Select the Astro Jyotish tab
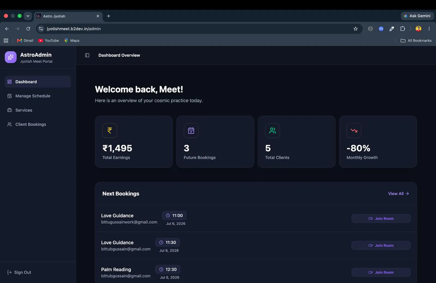 [x=68, y=16]
